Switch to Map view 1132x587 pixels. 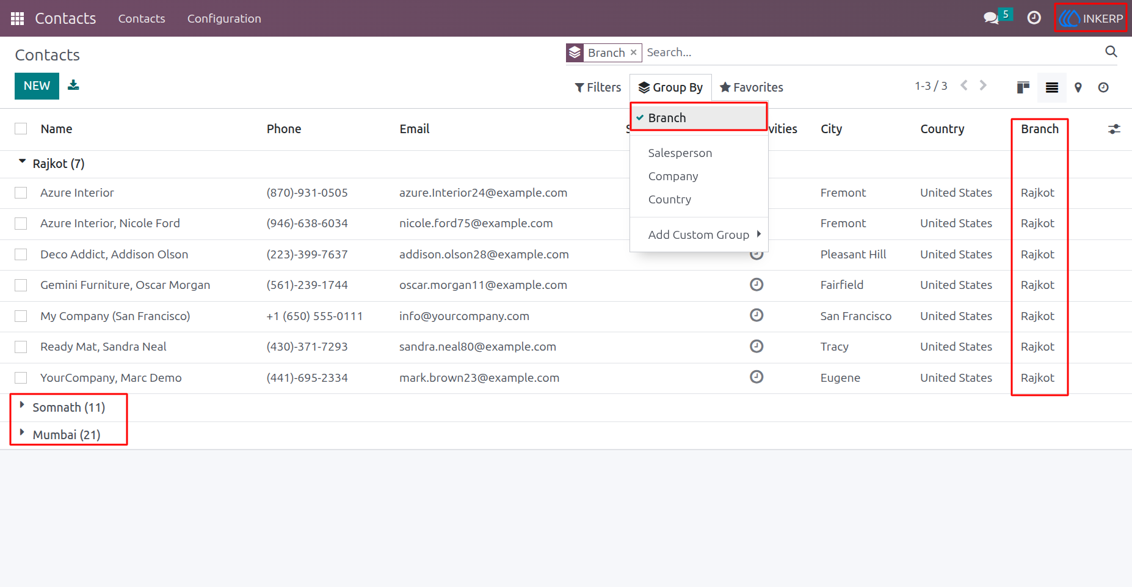1078,87
